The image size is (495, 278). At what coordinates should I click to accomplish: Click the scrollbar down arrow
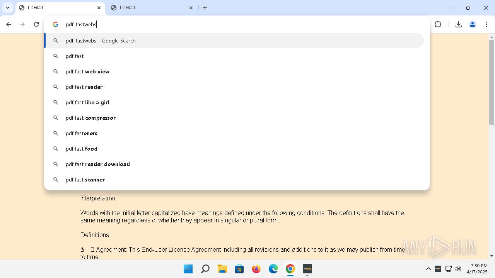tap(492, 256)
